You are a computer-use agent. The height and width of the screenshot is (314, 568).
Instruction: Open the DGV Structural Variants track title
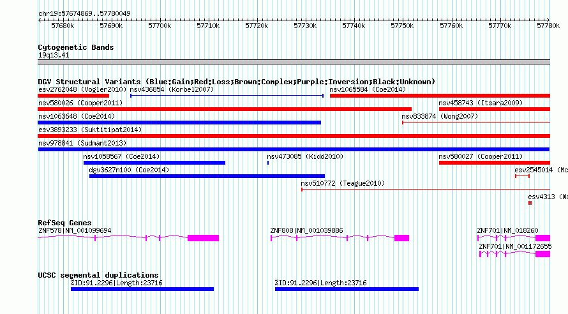[237, 82]
